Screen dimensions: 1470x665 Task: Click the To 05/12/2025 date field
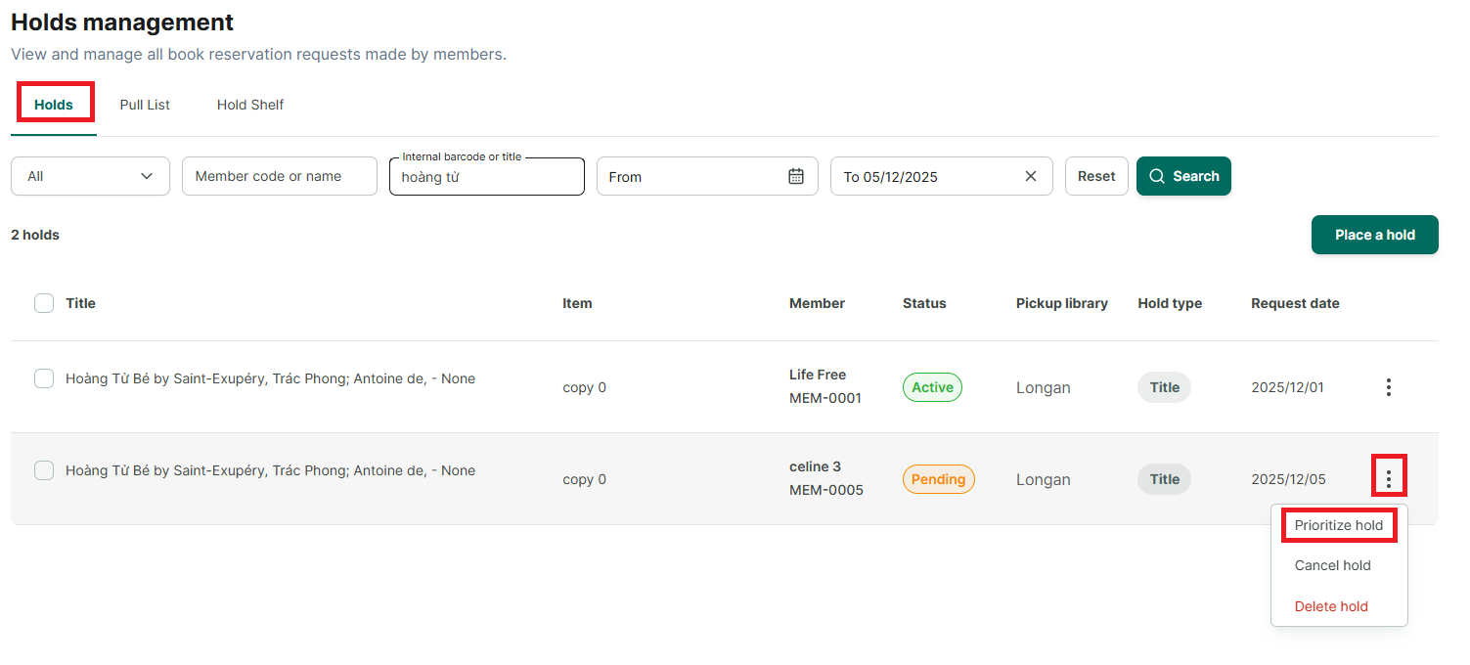942,176
